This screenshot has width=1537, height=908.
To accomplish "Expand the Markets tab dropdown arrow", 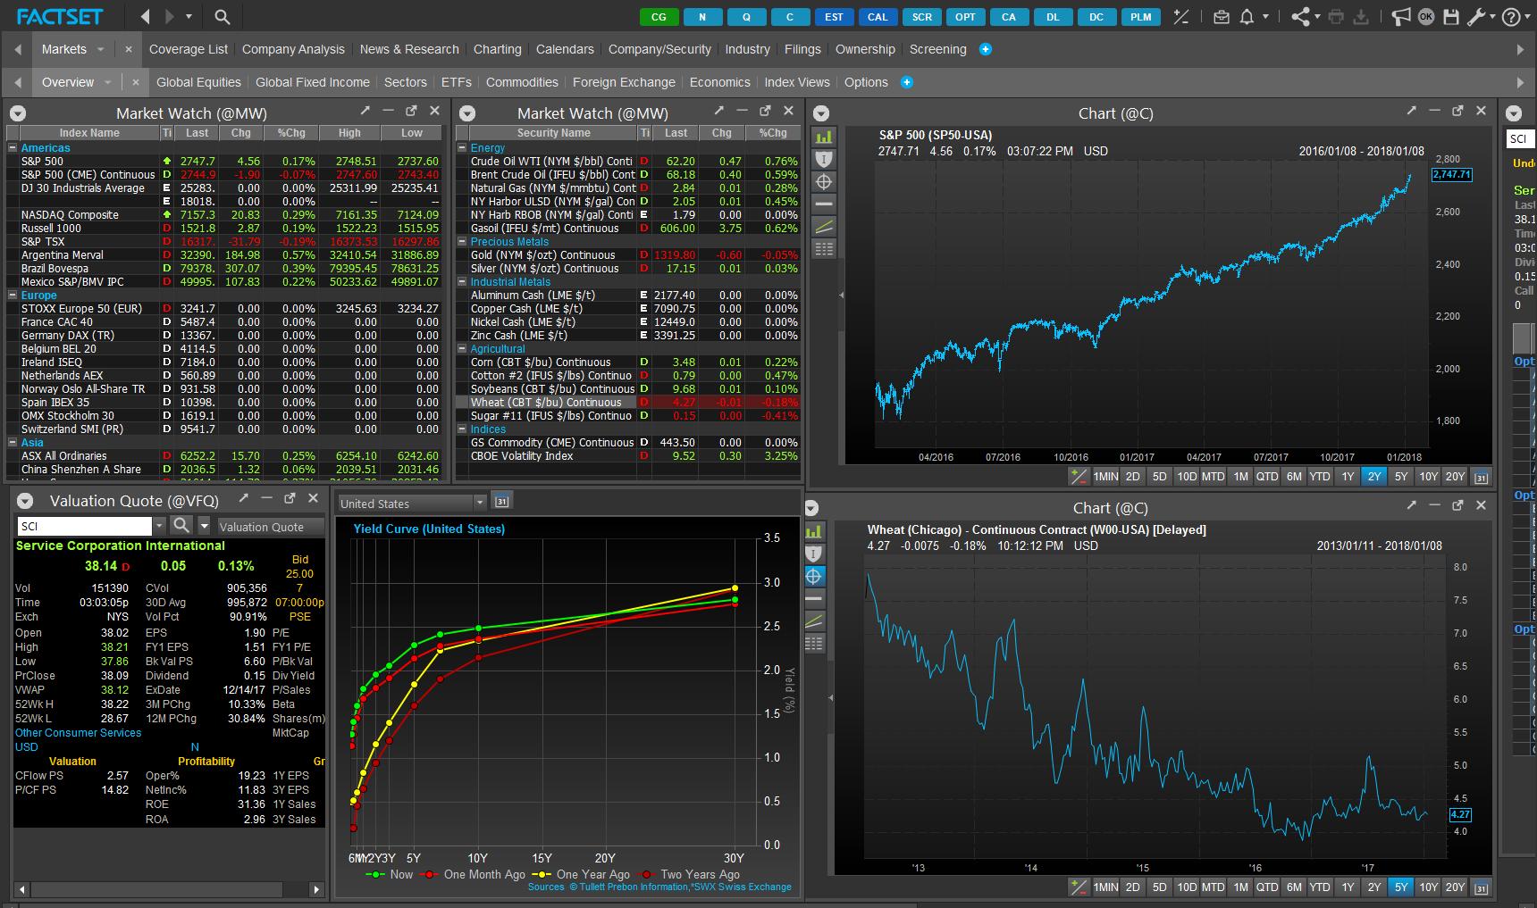I will 101,49.
